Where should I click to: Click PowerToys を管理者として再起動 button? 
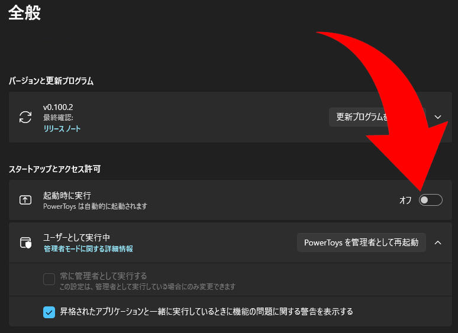point(362,243)
